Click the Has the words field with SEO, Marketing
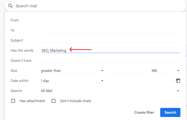Image resolution: width=187 pixels, height=120 pixels. (110, 50)
